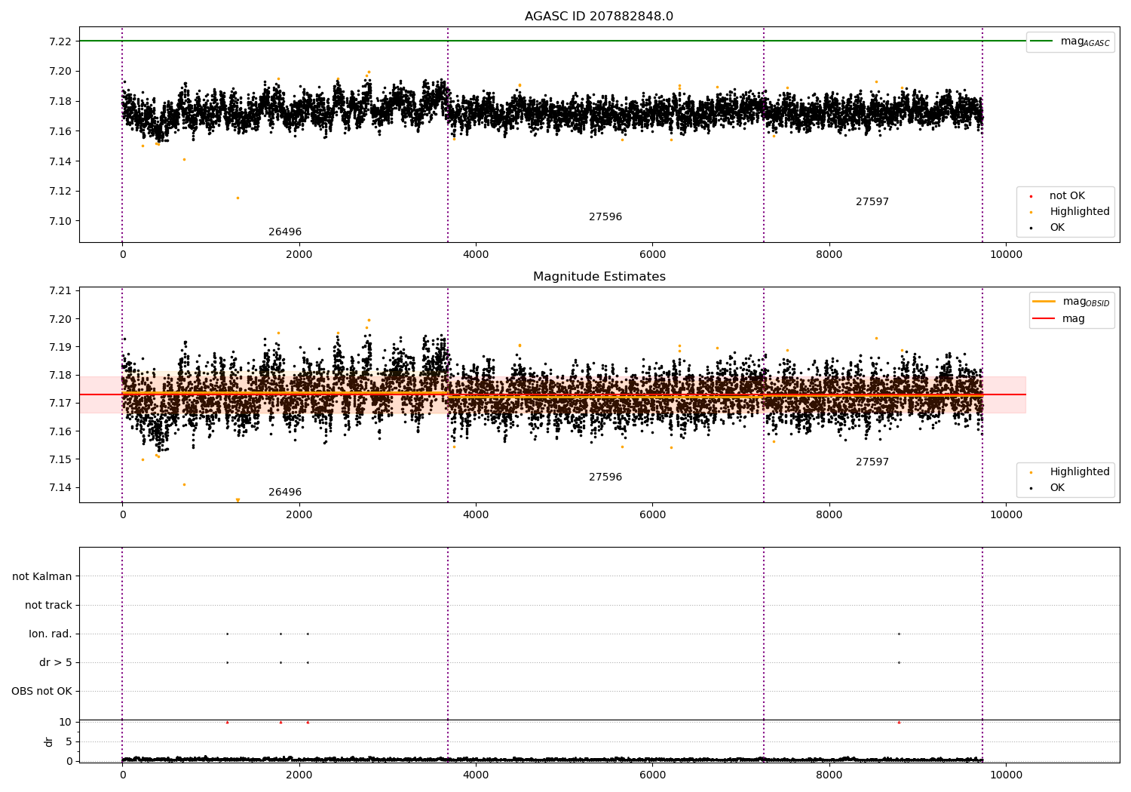Select the 7.17 y-axis tick label
Viewport: 1131px width, 792px height.
[59, 404]
